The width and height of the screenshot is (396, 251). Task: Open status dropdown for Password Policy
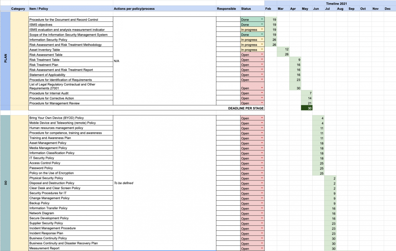coord(262,168)
